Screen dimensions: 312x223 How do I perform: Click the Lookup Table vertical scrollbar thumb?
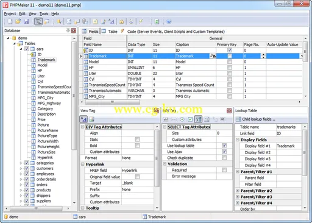point(305,152)
